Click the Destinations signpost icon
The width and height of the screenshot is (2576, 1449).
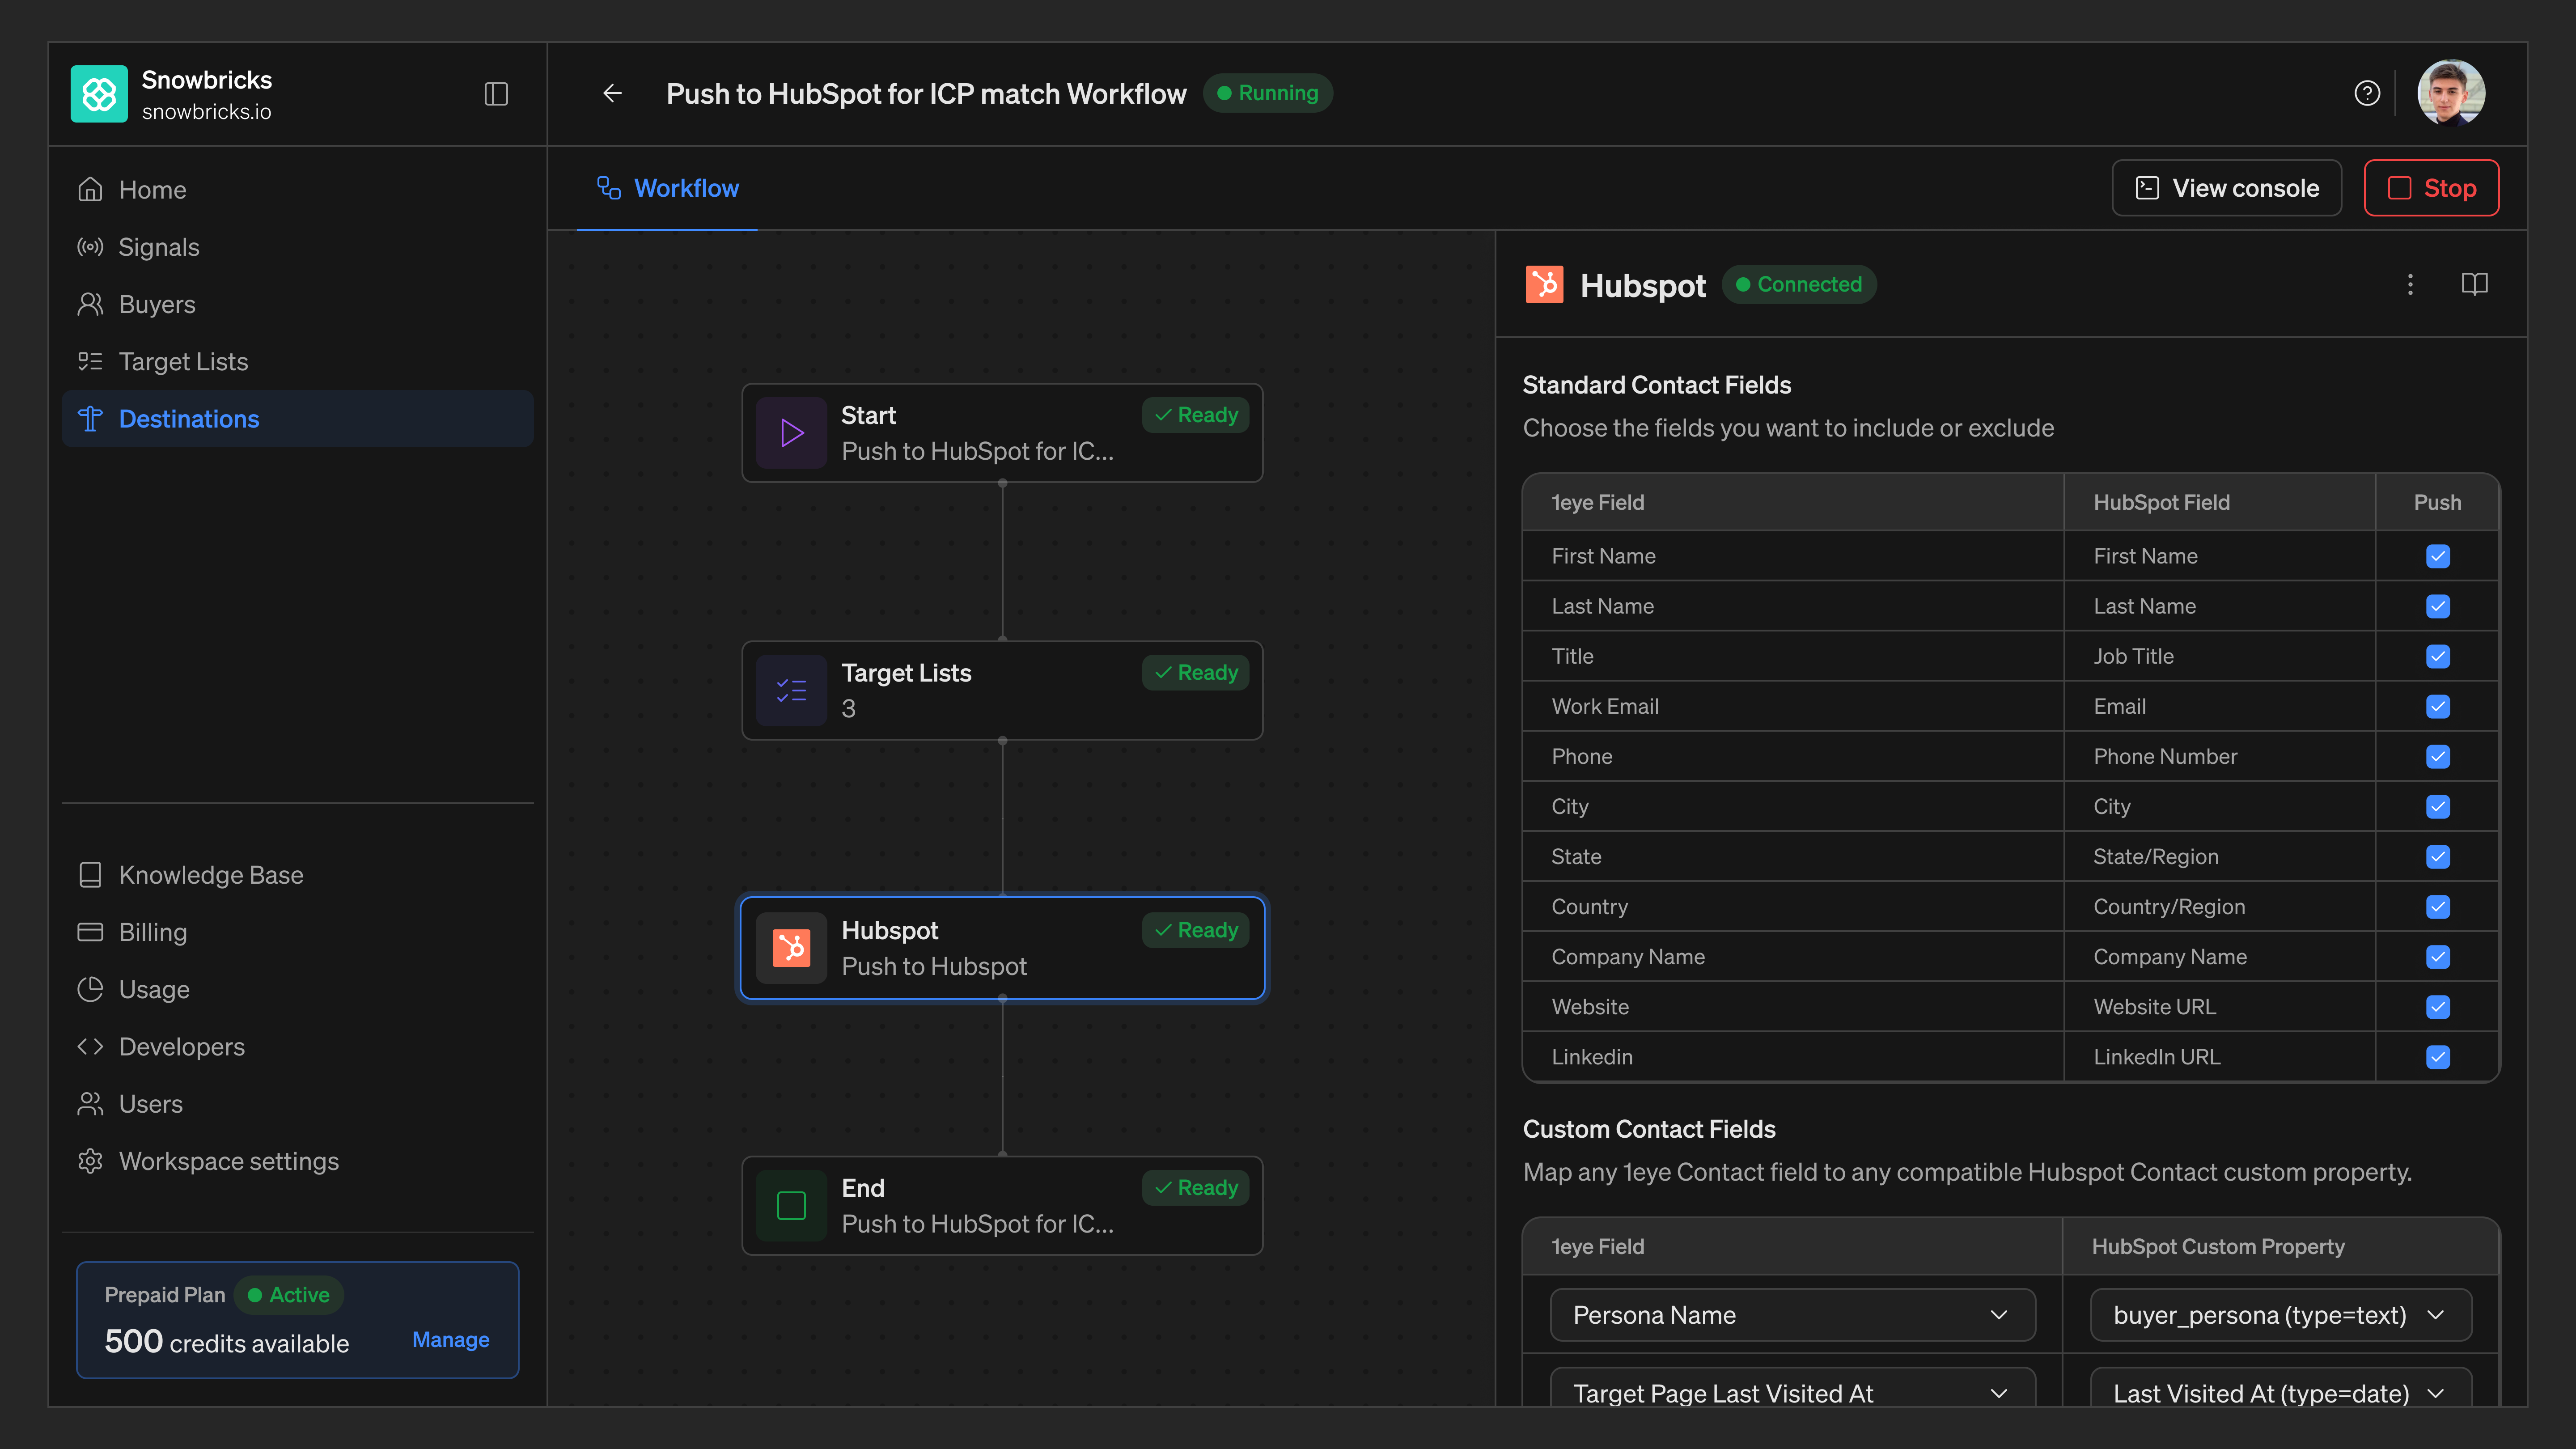pyautogui.click(x=90, y=419)
